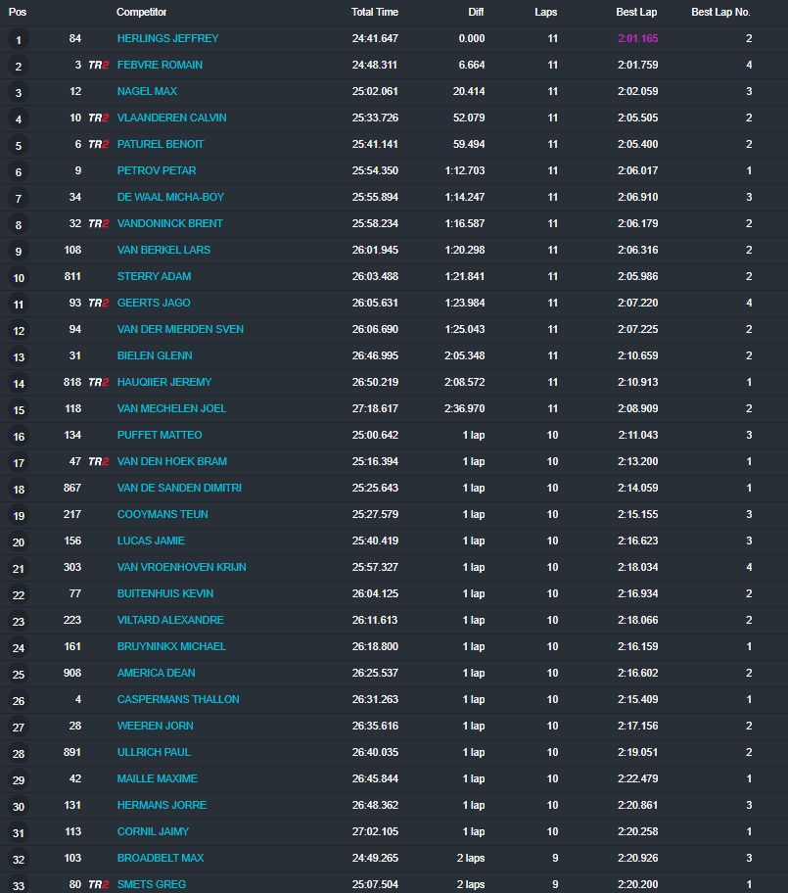Viewport: 788px width, 893px height.
Task: Click the TR2 badge beside Vlaanderen Calvin
Action: 98,118
